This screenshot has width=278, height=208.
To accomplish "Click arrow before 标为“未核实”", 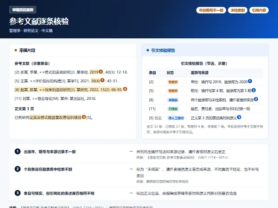I will pos(131,169).
